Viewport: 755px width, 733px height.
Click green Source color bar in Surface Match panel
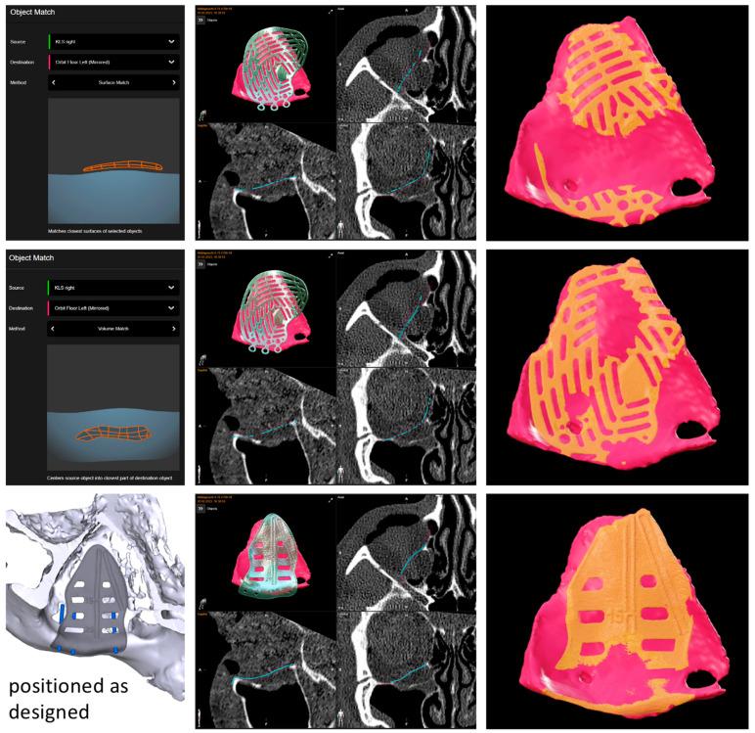[x=48, y=41]
